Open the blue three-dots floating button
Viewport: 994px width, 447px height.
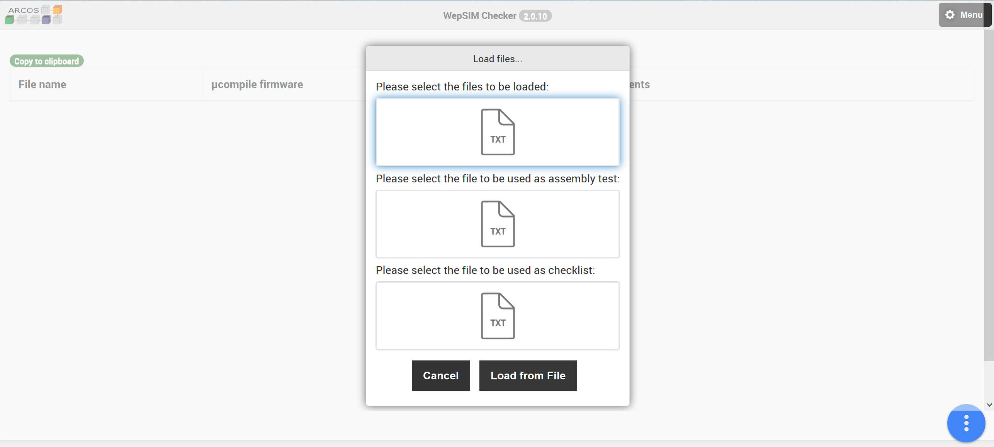click(966, 423)
